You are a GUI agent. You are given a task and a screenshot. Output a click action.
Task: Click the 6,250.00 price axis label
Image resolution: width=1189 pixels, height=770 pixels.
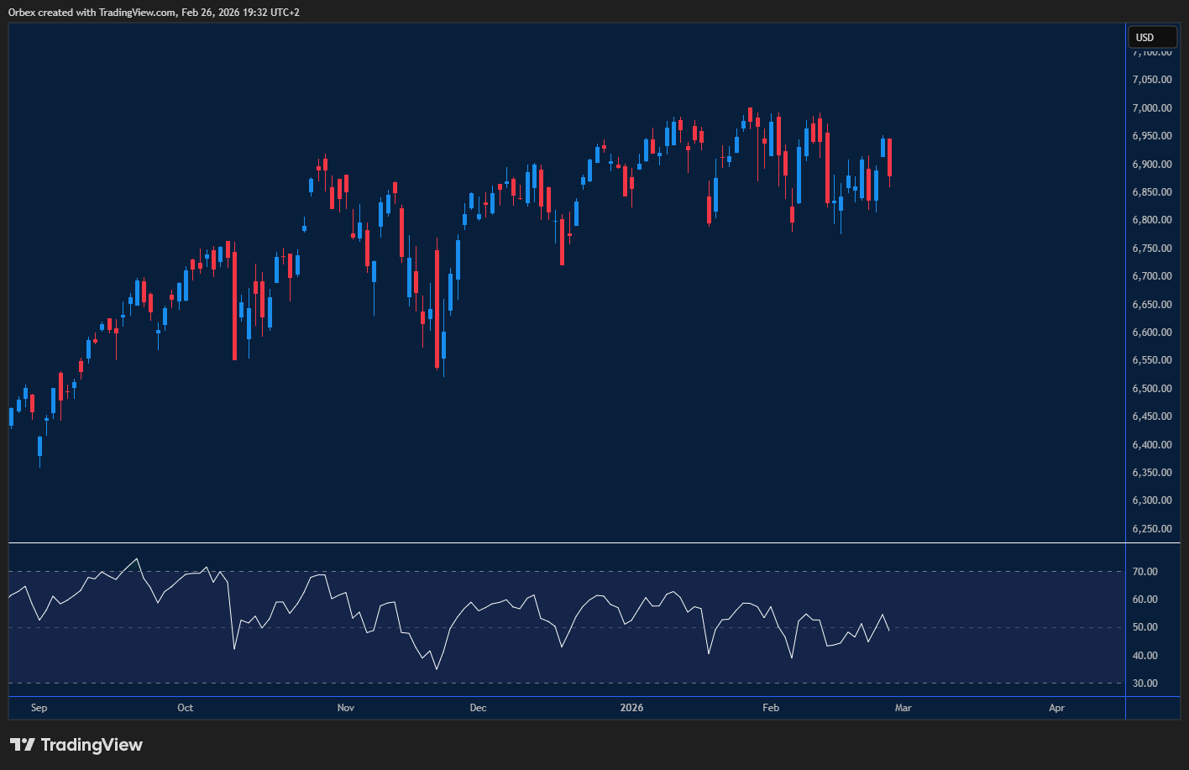pos(1152,529)
